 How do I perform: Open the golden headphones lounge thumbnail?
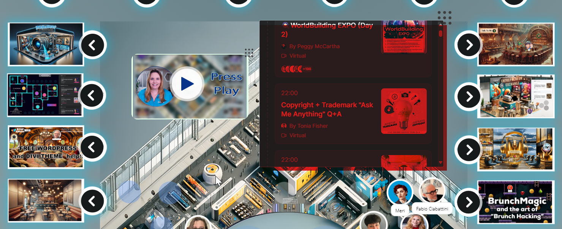(516, 149)
